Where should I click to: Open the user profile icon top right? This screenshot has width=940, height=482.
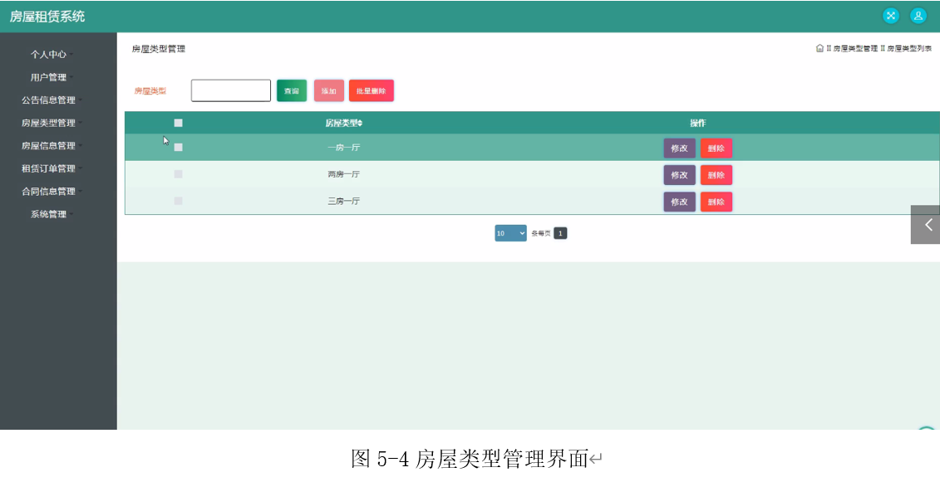918,15
